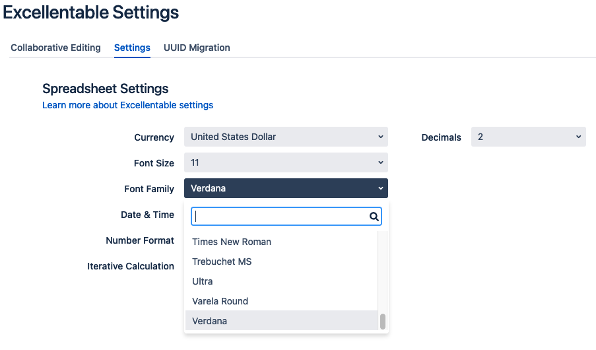Open the UUID Migration tab
The width and height of the screenshot is (596, 350).
coord(197,48)
